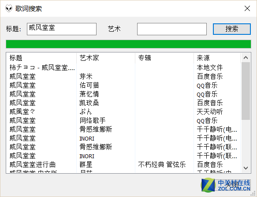257x197 pixels.
Task: Sort results by 来源 column header
Action: (217, 58)
